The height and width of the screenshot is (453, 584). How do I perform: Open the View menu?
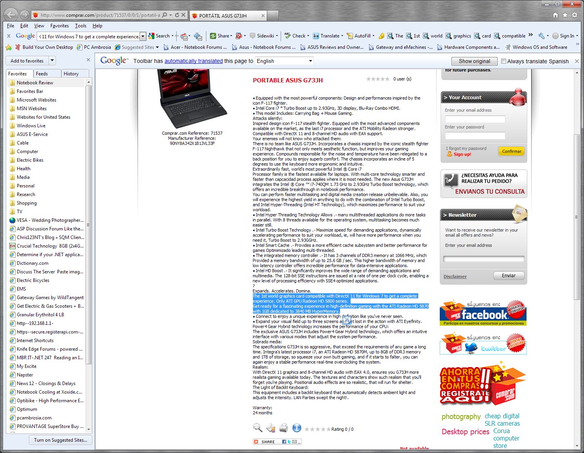(39, 26)
